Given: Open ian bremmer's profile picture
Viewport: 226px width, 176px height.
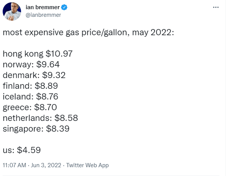Looking at the screenshot, I should pos(12,11).
